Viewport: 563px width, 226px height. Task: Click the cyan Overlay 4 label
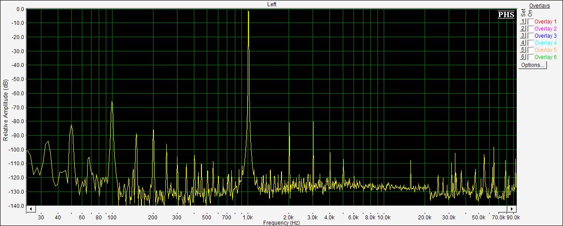pos(545,43)
